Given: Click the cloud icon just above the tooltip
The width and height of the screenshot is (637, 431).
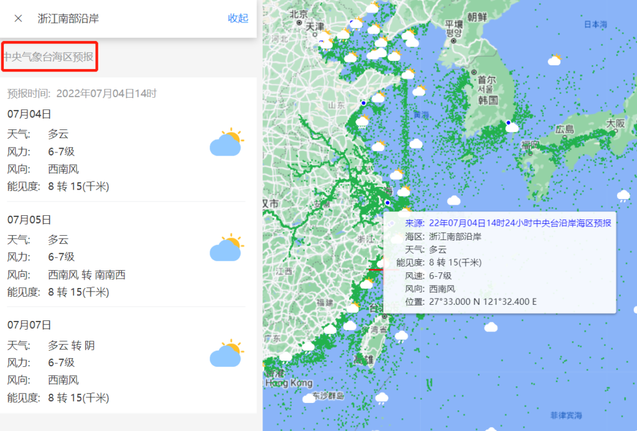Looking at the screenshot, I should click(x=453, y=200).
